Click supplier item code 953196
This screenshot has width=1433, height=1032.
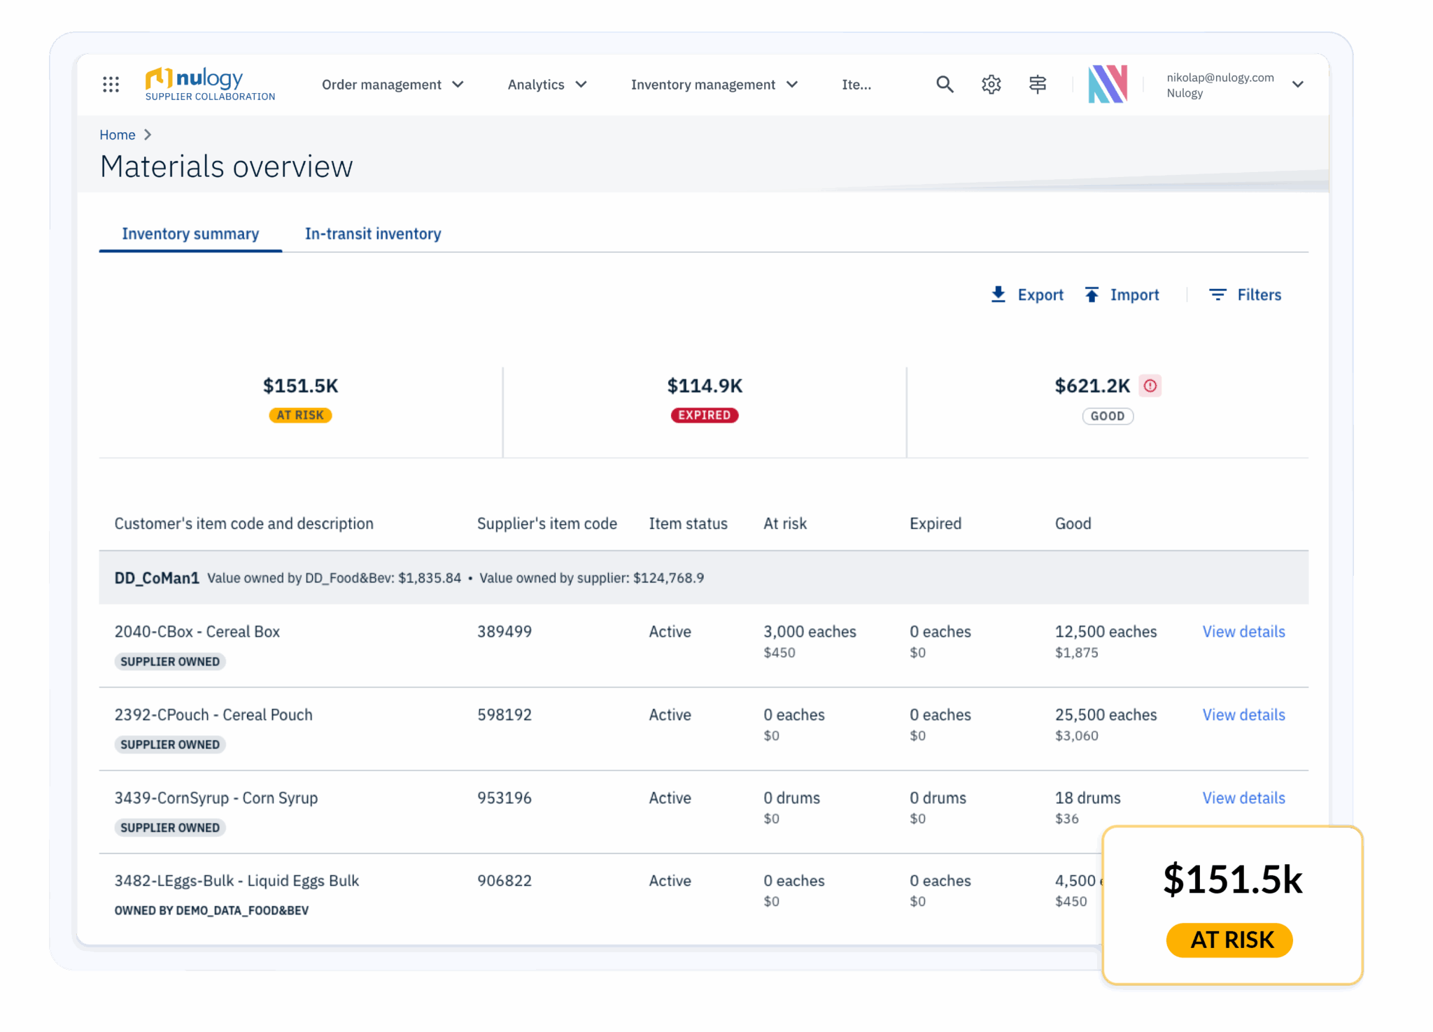[x=504, y=798]
